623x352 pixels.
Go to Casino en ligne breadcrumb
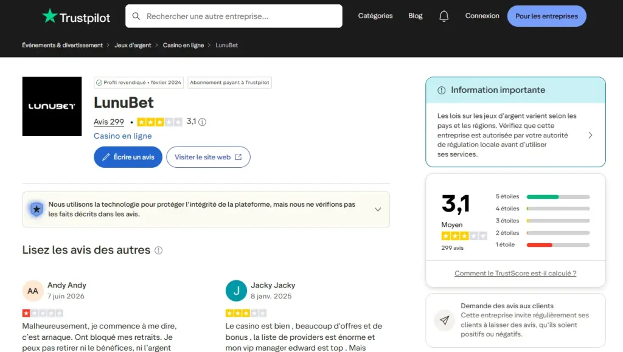(183, 45)
